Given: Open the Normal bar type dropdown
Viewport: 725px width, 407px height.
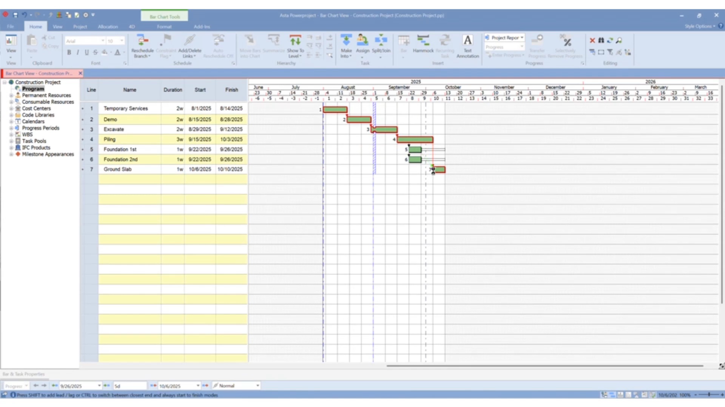Looking at the screenshot, I should tap(258, 386).
